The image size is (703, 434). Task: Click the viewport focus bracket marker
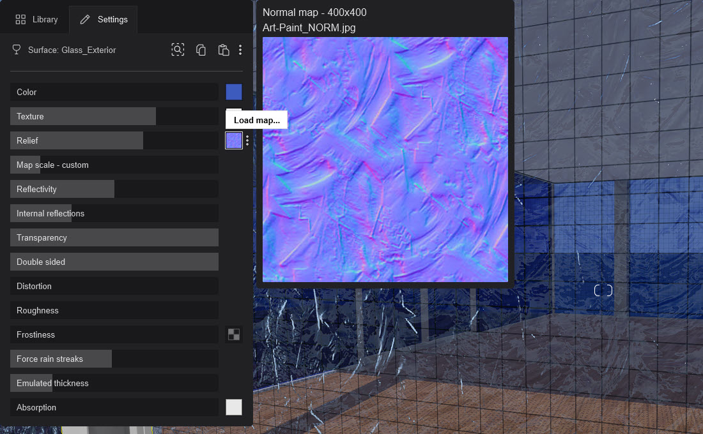click(603, 290)
